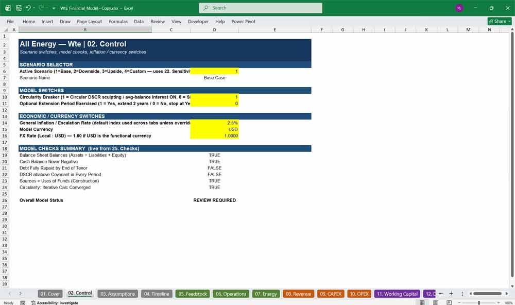The image size is (515, 305).
Task: Open the Formulas ribbon tab
Action: point(118,21)
